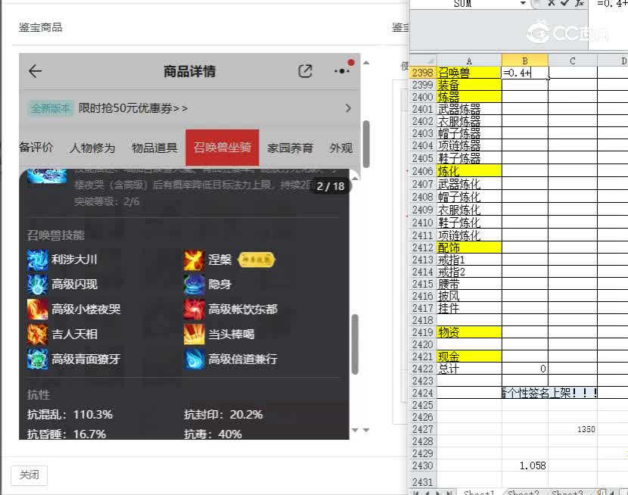This screenshot has height=495, width=628.
Task: Click the 利涉大川 skill icon
Action: (37, 260)
